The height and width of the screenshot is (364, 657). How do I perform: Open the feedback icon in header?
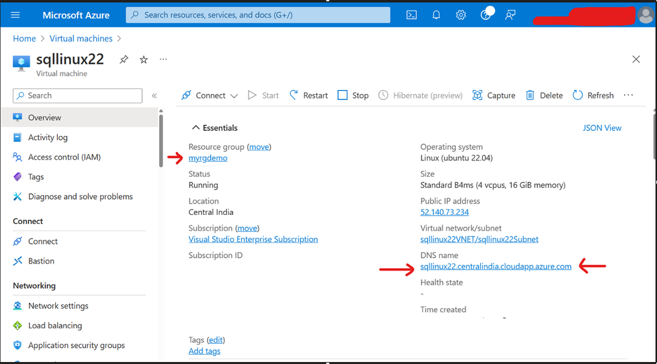pos(510,15)
